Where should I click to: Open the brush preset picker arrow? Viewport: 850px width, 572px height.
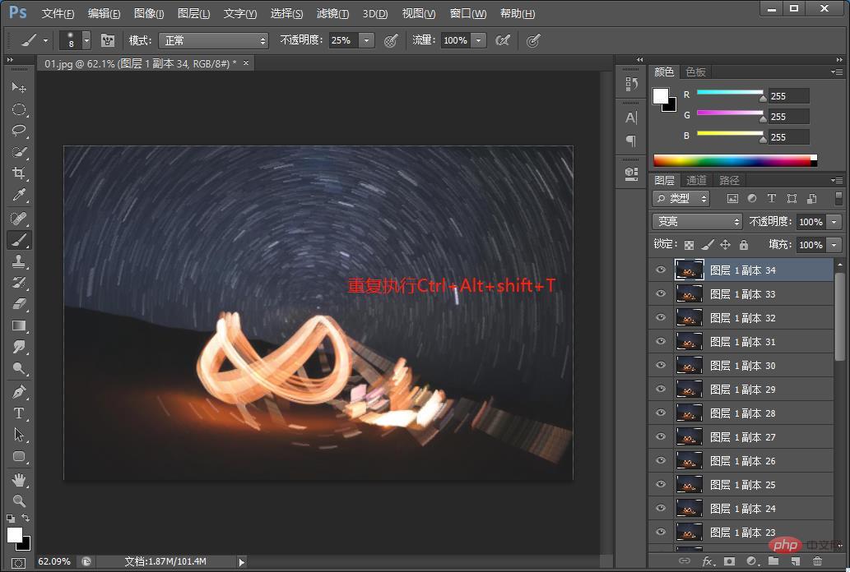pos(86,40)
